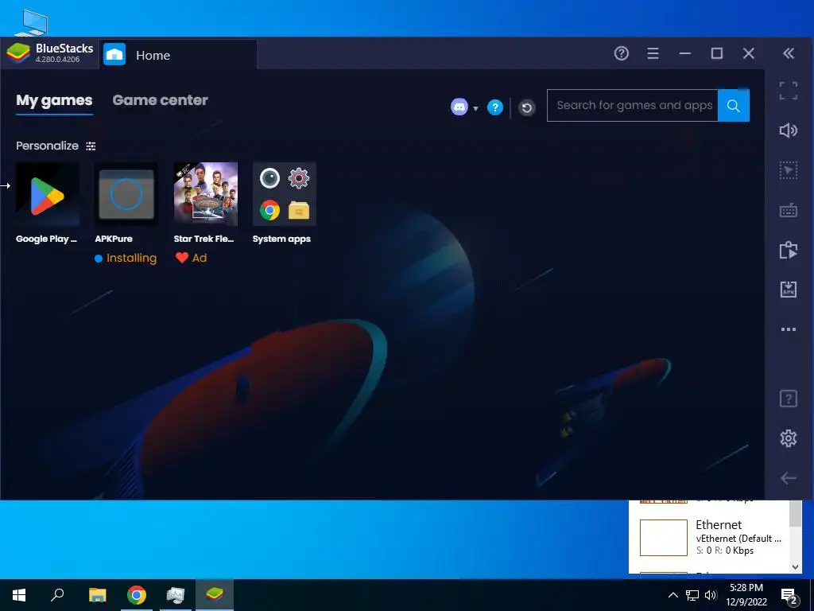
Task: Click the sidebar help question box
Action: [789, 399]
